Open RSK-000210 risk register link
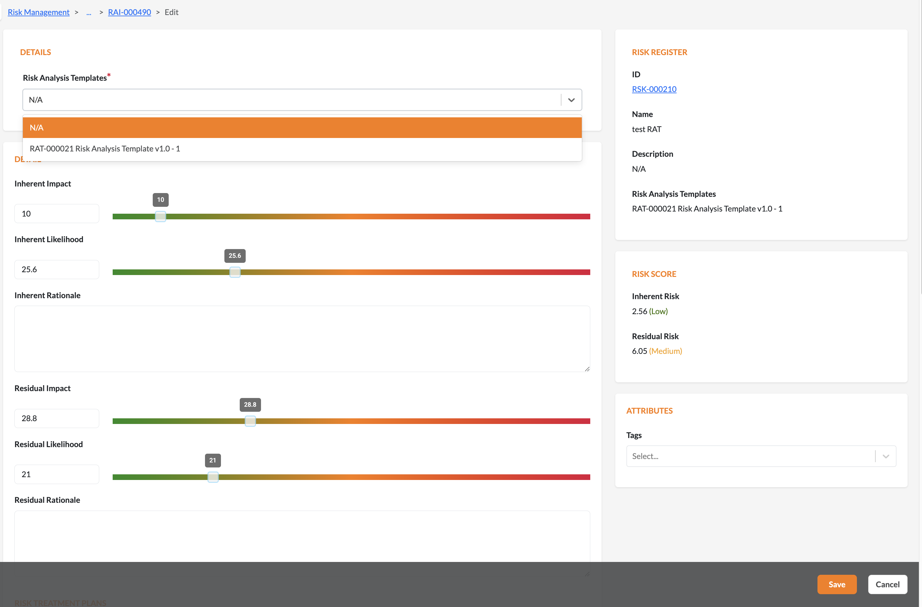The height and width of the screenshot is (607, 922). pyautogui.click(x=654, y=89)
